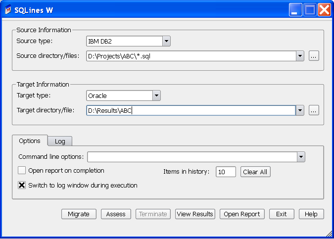Start conversion with the Migrate button
Image resolution: width=334 pixels, height=239 pixels.
pos(79,214)
